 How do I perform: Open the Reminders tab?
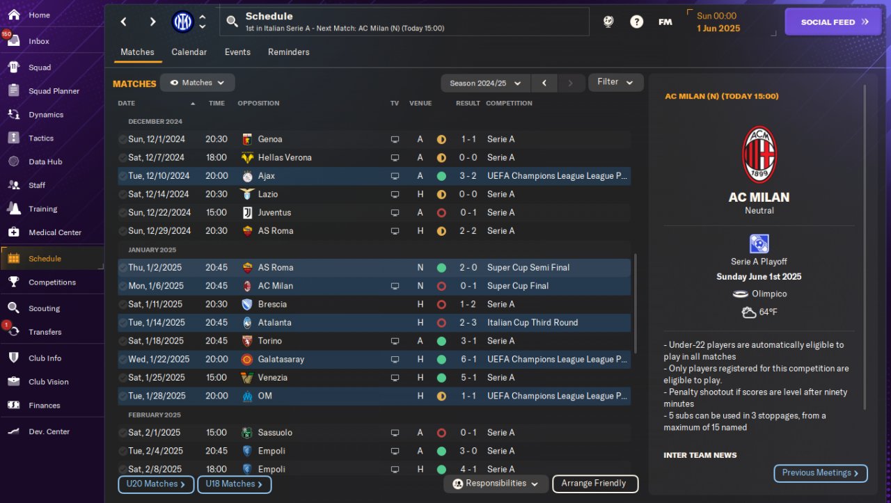288,52
